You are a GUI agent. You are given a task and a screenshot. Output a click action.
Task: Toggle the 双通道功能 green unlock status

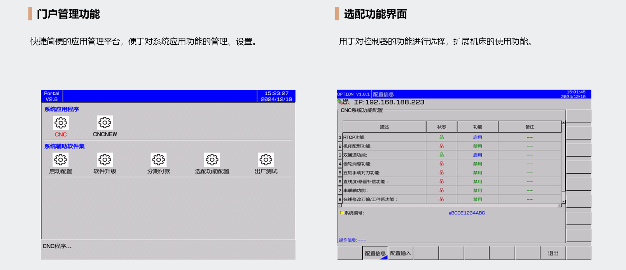pos(441,155)
